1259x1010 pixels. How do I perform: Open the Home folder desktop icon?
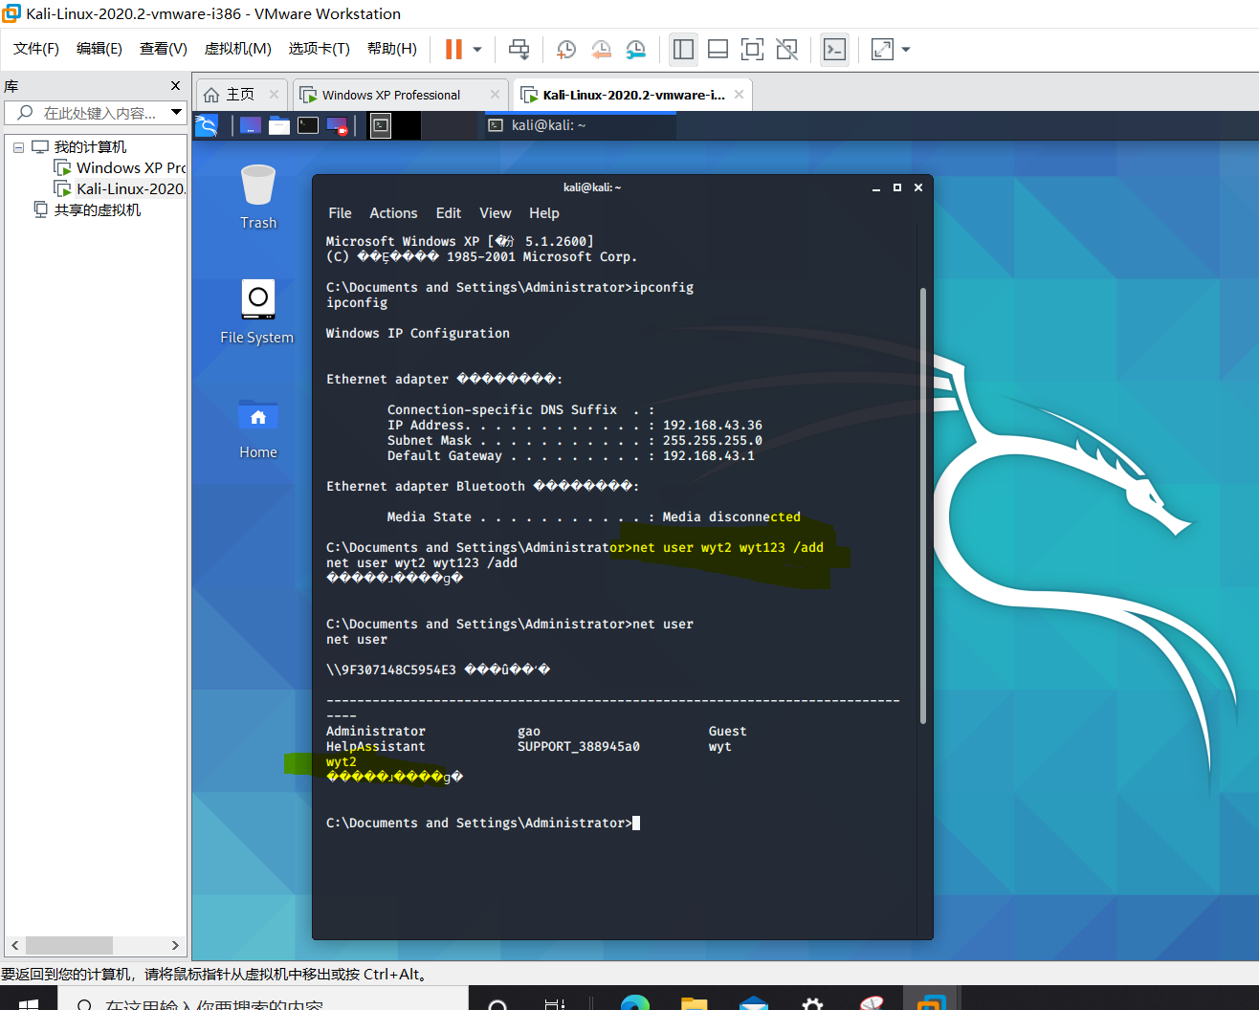click(258, 428)
